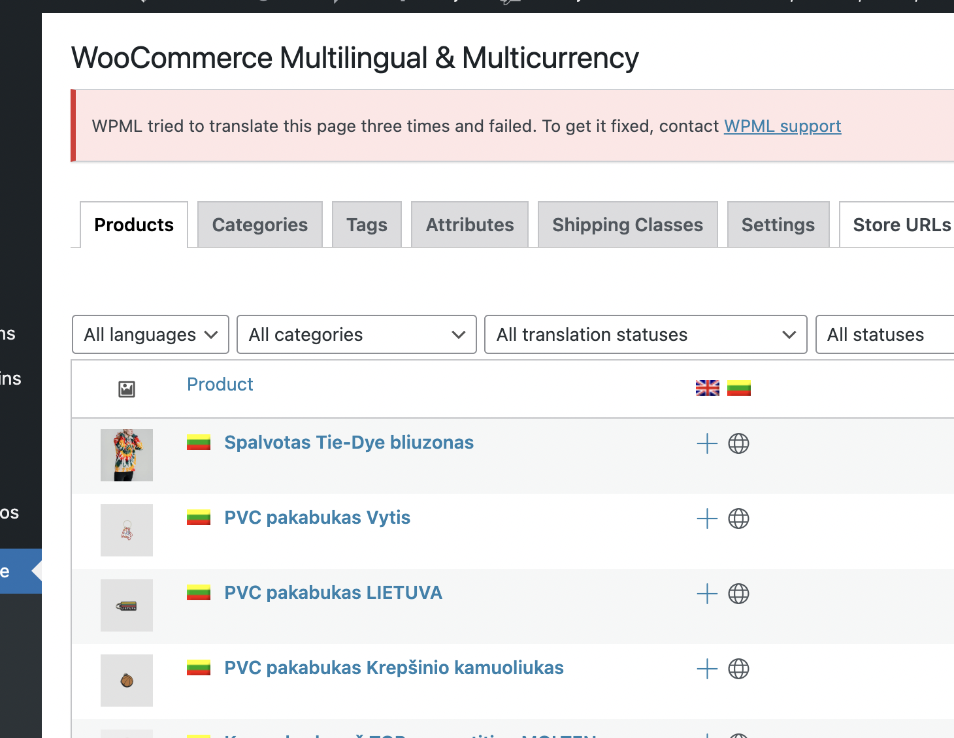Follow the WPML support link
Viewport: 954px width, 738px height.
(x=782, y=126)
